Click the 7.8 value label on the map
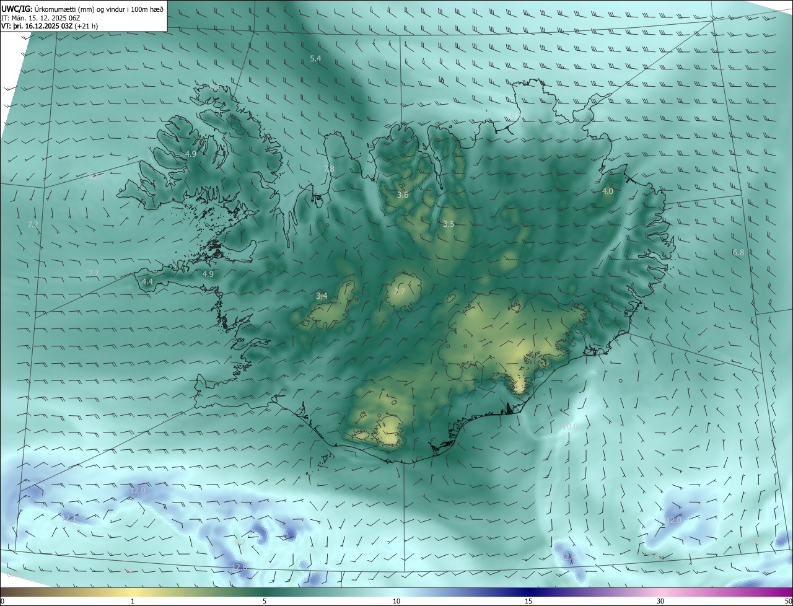 (x=329, y=169)
